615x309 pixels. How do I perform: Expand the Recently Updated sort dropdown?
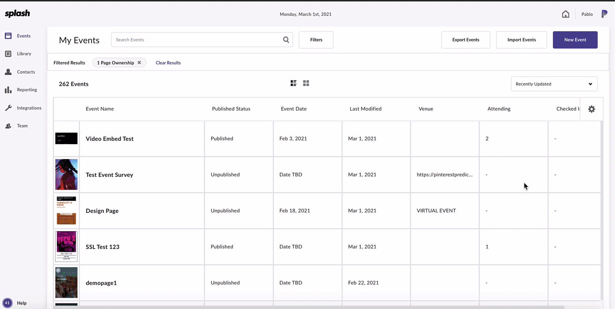point(554,84)
